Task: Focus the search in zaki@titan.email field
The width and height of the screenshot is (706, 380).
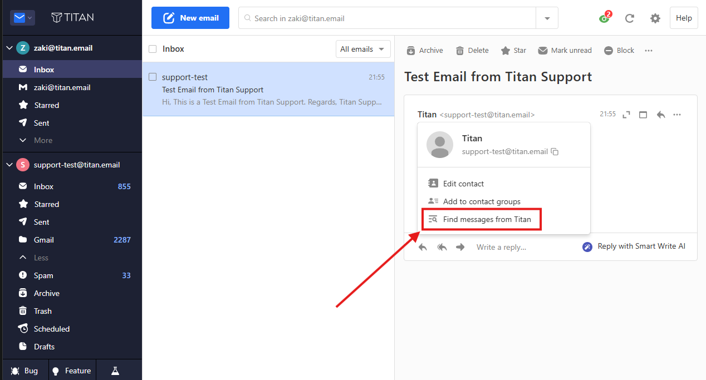Action: (x=387, y=18)
